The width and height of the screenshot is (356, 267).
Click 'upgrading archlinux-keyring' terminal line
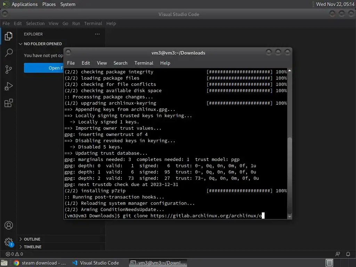point(118,103)
